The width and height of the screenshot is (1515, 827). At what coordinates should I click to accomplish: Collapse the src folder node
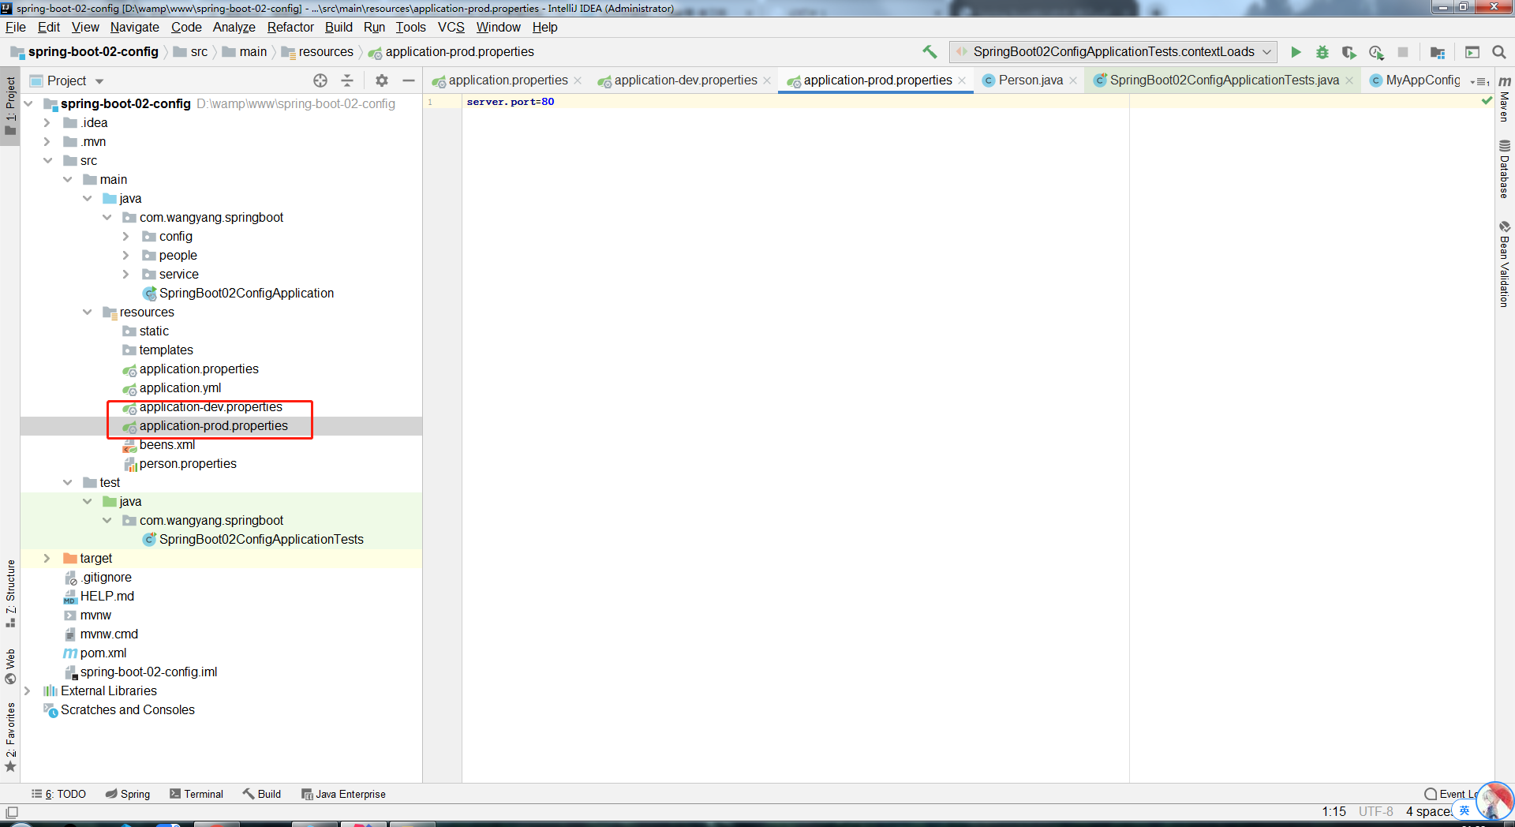[48, 161]
